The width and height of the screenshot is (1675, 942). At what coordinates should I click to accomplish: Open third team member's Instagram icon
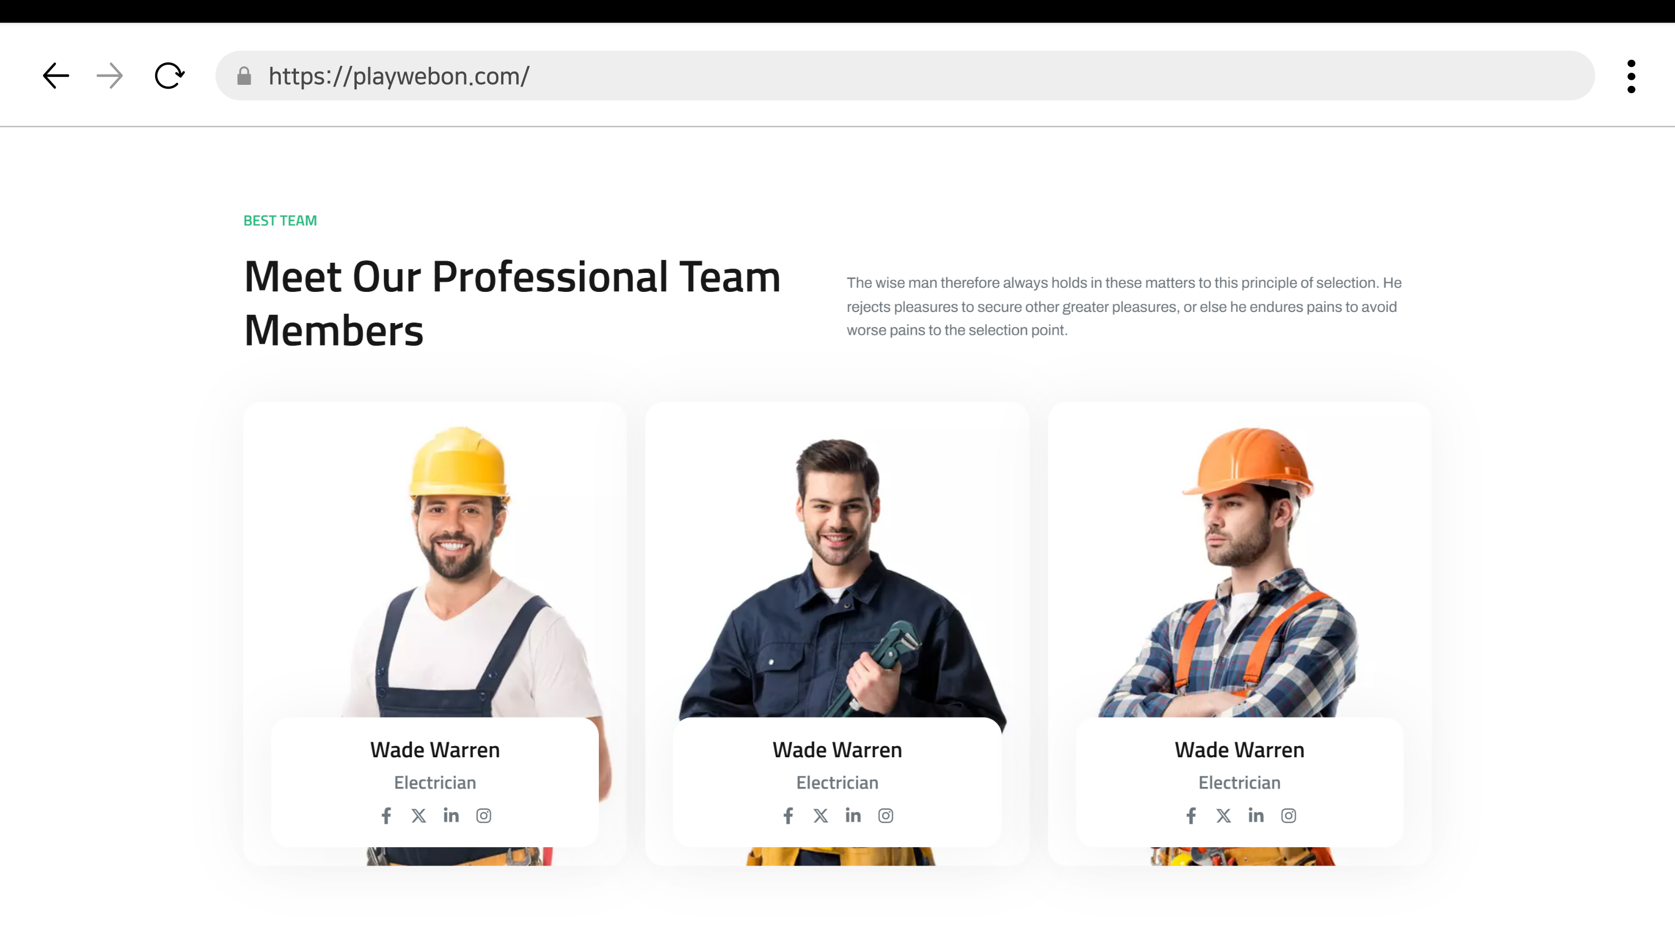[1288, 815]
